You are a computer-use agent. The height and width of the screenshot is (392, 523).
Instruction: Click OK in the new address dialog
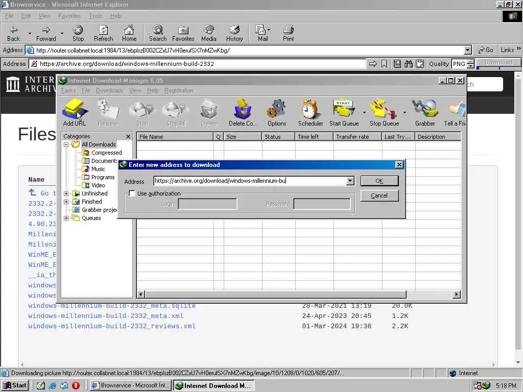click(x=379, y=181)
